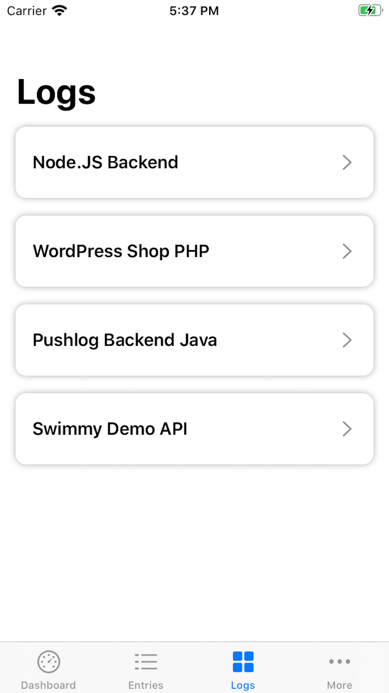
Task: Open the Swimmy Demo API log
Action: [x=110, y=429]
